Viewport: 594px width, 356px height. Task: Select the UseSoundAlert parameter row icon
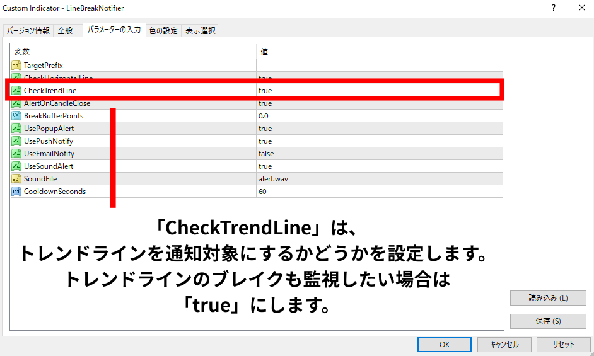point(16,166)
